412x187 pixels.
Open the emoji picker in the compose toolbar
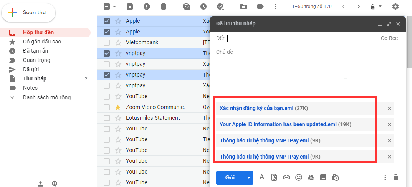(299, 177)
